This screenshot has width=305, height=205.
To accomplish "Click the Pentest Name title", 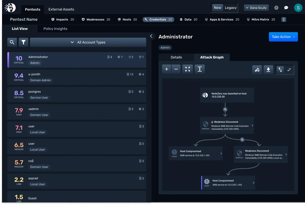I will (24, 19).
